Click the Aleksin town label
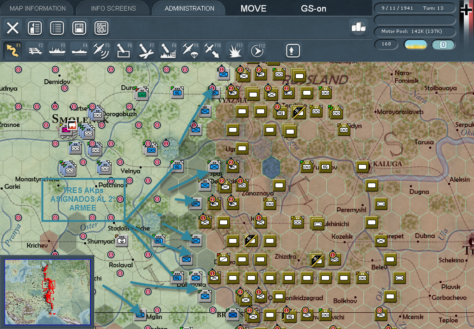The width and height of the screenshot is (474, 329). click(460, 180)
